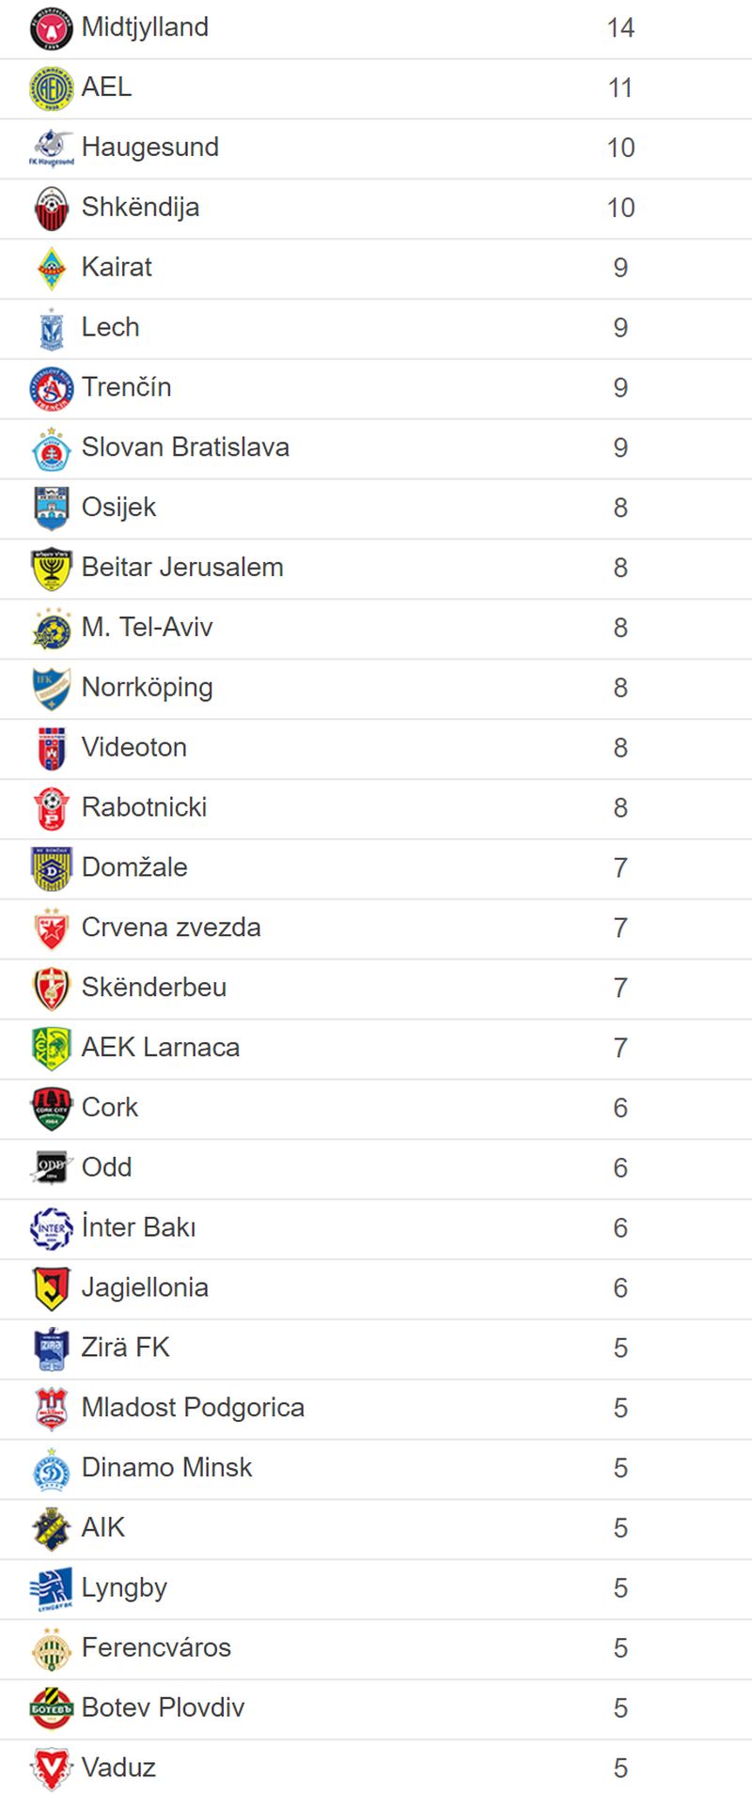This screenshot has height=1794, width=752.
Task: Click the Kairat diamond-shaped badge
Action: coord(52,269)
